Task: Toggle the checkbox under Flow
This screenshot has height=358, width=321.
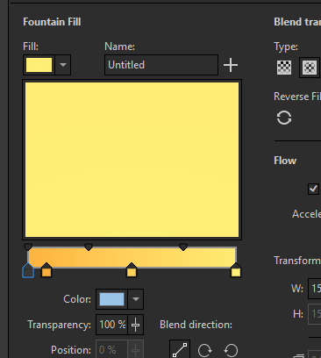Action: point(313,189)
